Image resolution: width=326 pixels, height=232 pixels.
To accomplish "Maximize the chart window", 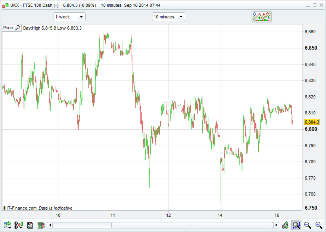I will coord(313,5).
